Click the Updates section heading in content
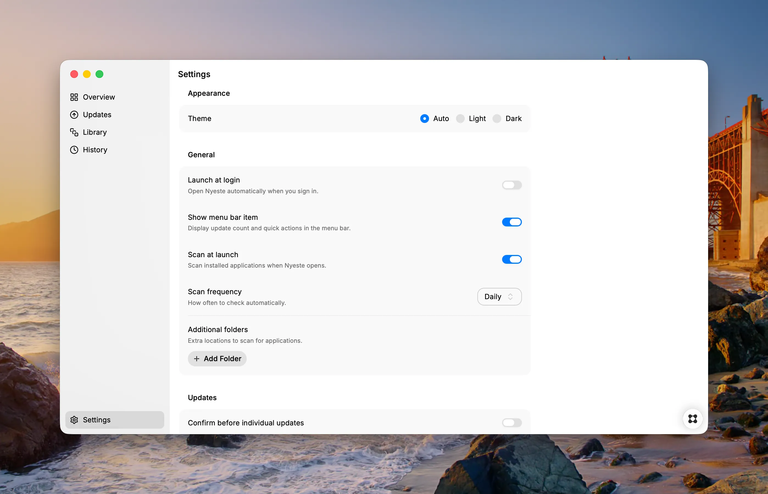This screenshot has width=768, height=494. [202, 398]
